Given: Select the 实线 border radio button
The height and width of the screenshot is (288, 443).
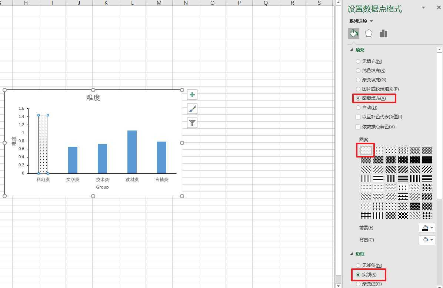Looking at the screenshot, I should 358,275.
